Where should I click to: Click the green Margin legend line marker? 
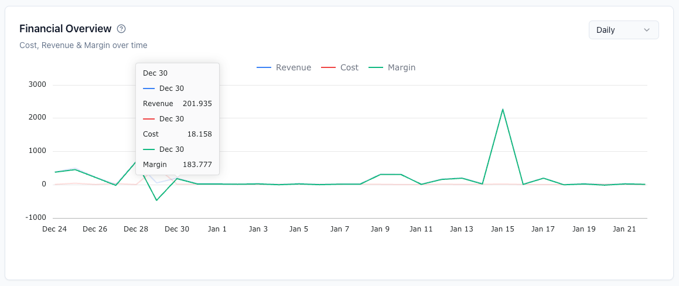pyautogui.click(x=376, y=67)
